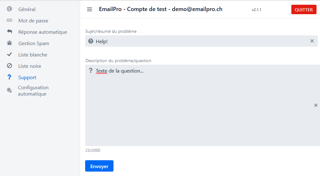Viewport: 320px width, 176px height.
Task: Click the red QUITTER button
Action: (x=304, y=9)
